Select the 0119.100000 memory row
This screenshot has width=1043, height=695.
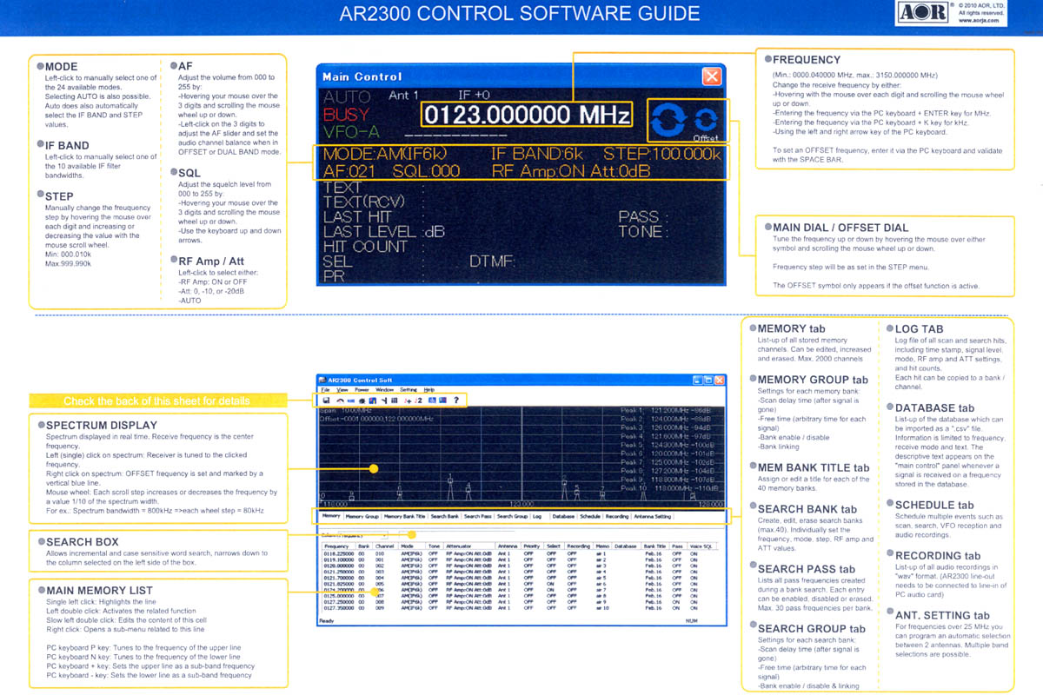tap(513, 559)
